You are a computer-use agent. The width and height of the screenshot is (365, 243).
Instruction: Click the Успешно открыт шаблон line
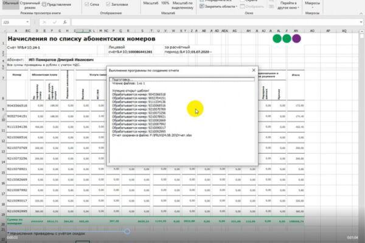[x=131, y=91]
